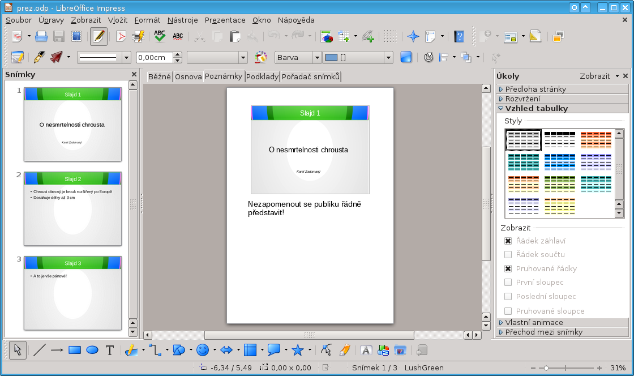This screenshot has width=634, height=376.
Task: Select the Slajd 2 thumbnail
Action: pos(72,208)
